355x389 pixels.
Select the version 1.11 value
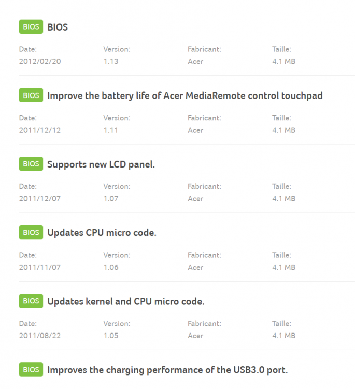click(x=111, y=130)
